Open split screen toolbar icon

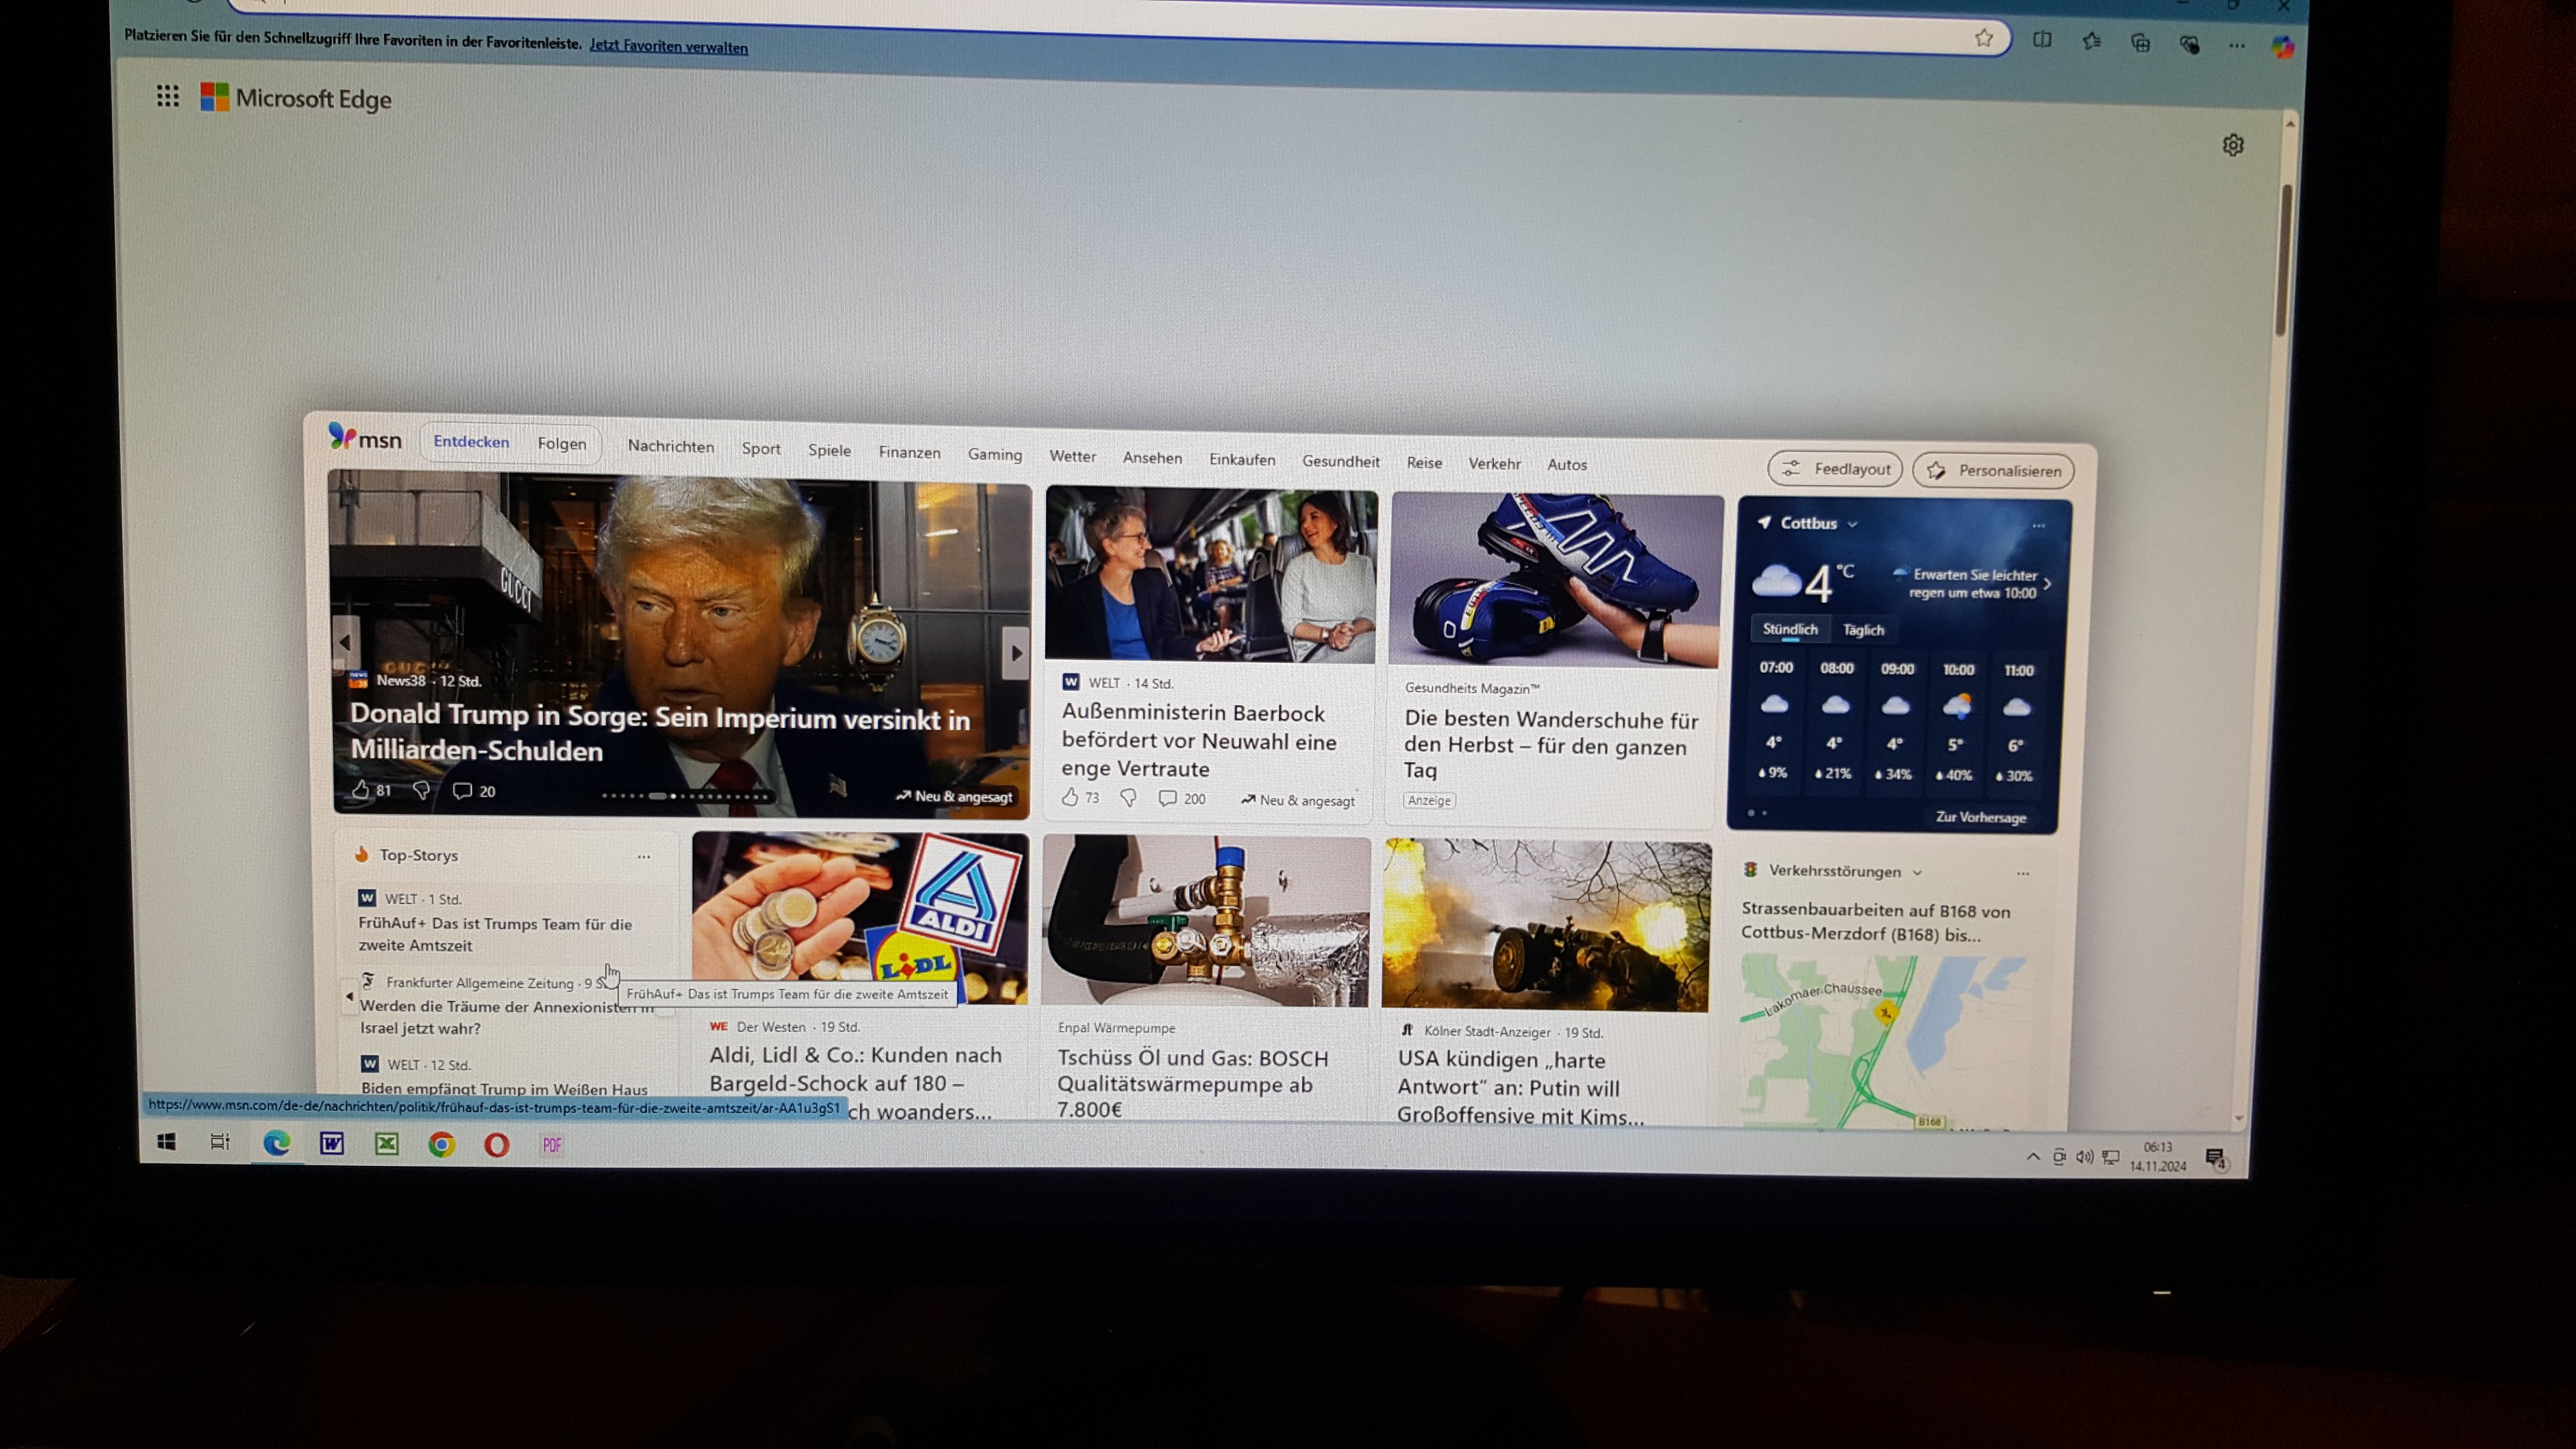point(2042,40)
